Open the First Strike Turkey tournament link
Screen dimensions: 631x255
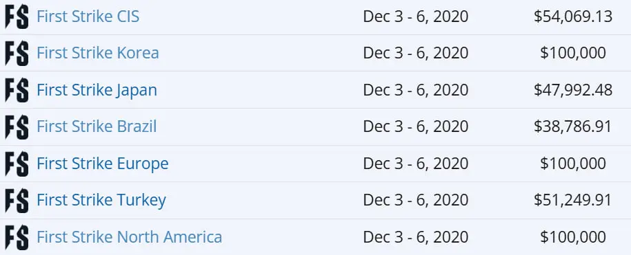tap(101, 201)
